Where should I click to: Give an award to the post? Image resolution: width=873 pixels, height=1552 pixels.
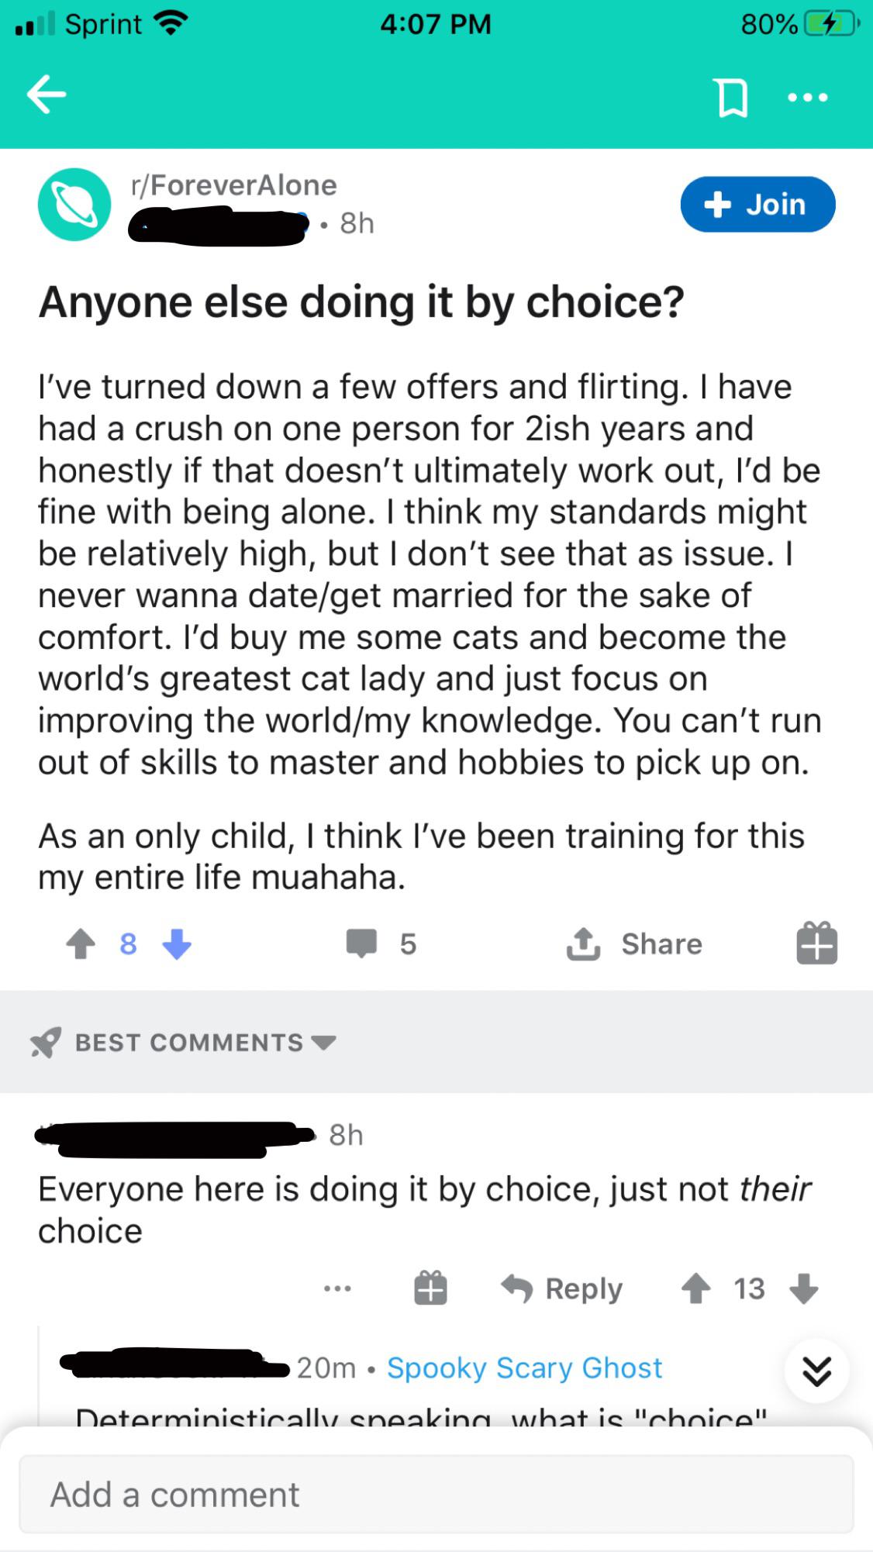point(816,943)
